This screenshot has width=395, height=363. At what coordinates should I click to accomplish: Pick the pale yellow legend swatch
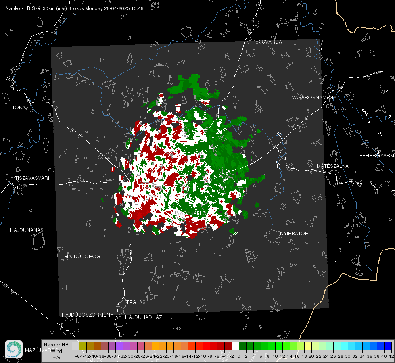pos(308,346)
